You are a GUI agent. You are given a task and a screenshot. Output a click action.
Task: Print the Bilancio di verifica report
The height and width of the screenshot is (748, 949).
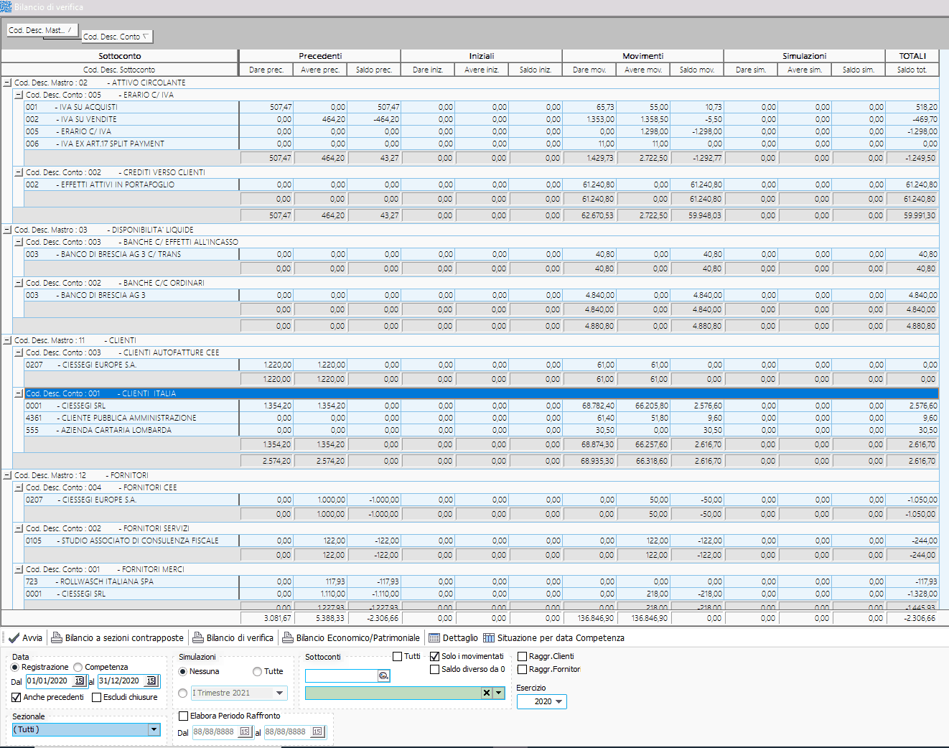pyautogui.click(x=233, y=637)
